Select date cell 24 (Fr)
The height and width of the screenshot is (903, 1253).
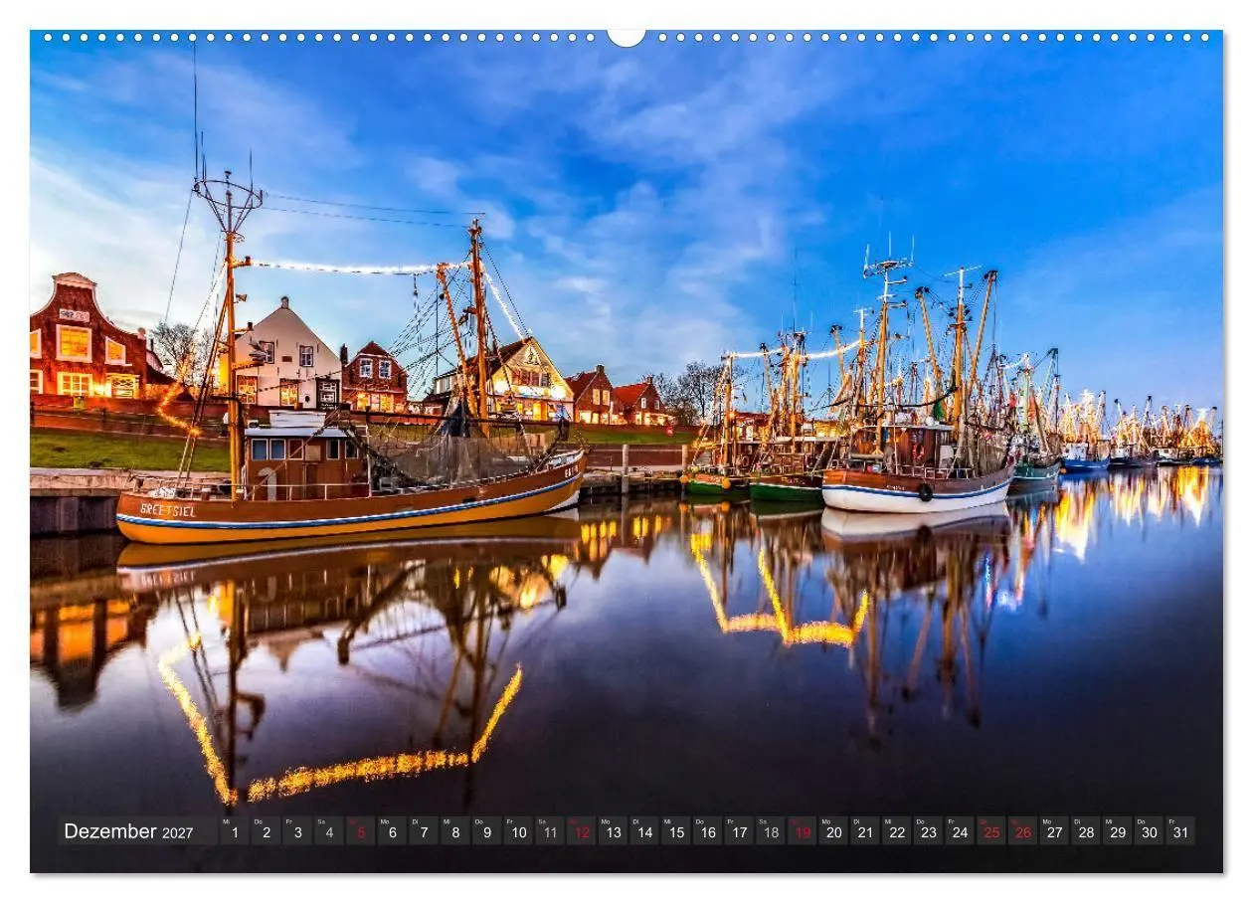click(x=960, y=831)
